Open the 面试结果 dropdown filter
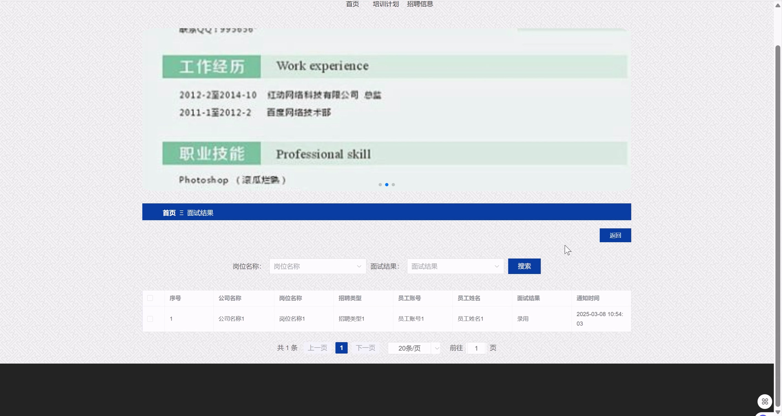The image size is (782, 416). click(x=455, y=266)
